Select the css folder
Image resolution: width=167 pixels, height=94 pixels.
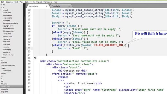(2, 60)
